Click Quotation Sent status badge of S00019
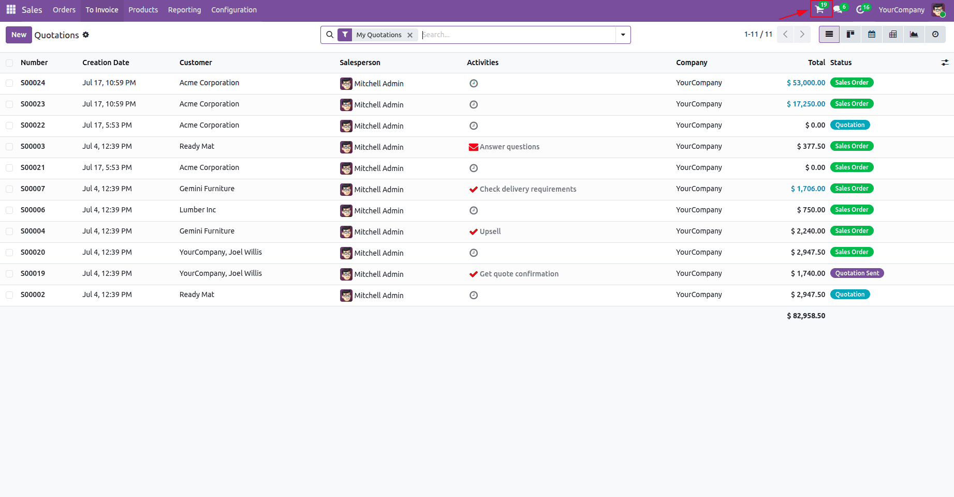 click(857, 273)
